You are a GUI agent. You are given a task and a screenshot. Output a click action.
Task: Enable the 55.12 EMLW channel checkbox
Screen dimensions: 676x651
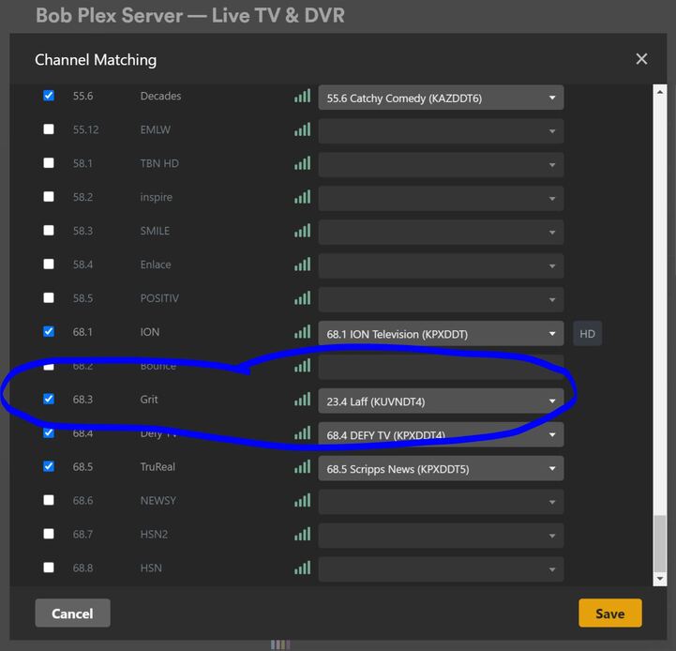[49, 129]
